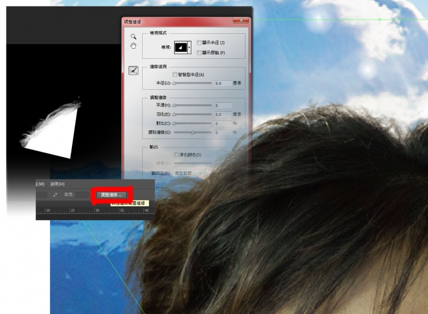The height and width of the screenshot is (314, 428).
Task: Click the 對比(C) contrast slider
Action: click(x=193, y=123)
